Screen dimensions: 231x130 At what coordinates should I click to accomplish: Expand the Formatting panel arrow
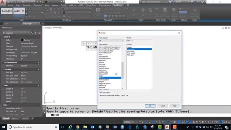tap(72, 20)
